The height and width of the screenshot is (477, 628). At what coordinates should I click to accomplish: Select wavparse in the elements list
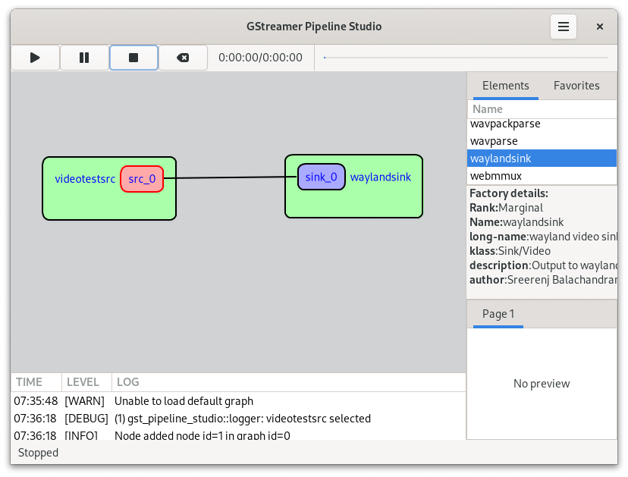pyautogui.click(x=542, y=141)
